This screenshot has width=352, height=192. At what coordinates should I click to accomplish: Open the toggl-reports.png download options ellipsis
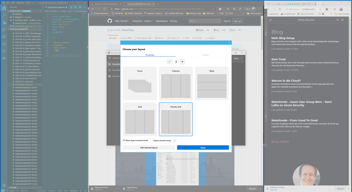pos(117,188)
